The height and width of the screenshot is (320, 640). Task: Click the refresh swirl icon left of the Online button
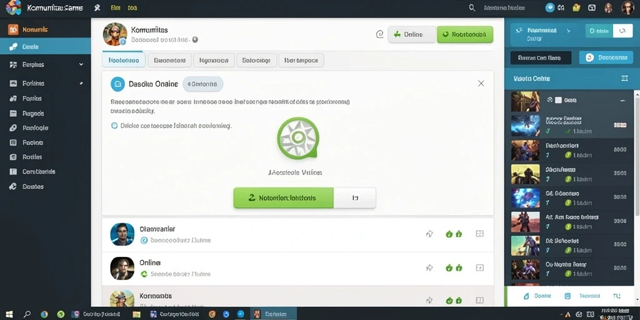(x=379, y=35)
